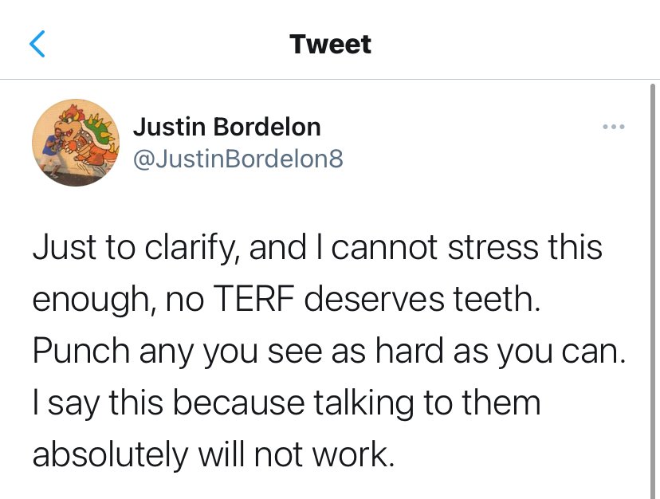Click the Tweet header title
Viewport: 660px width, 499px height.
coord(330,44)
